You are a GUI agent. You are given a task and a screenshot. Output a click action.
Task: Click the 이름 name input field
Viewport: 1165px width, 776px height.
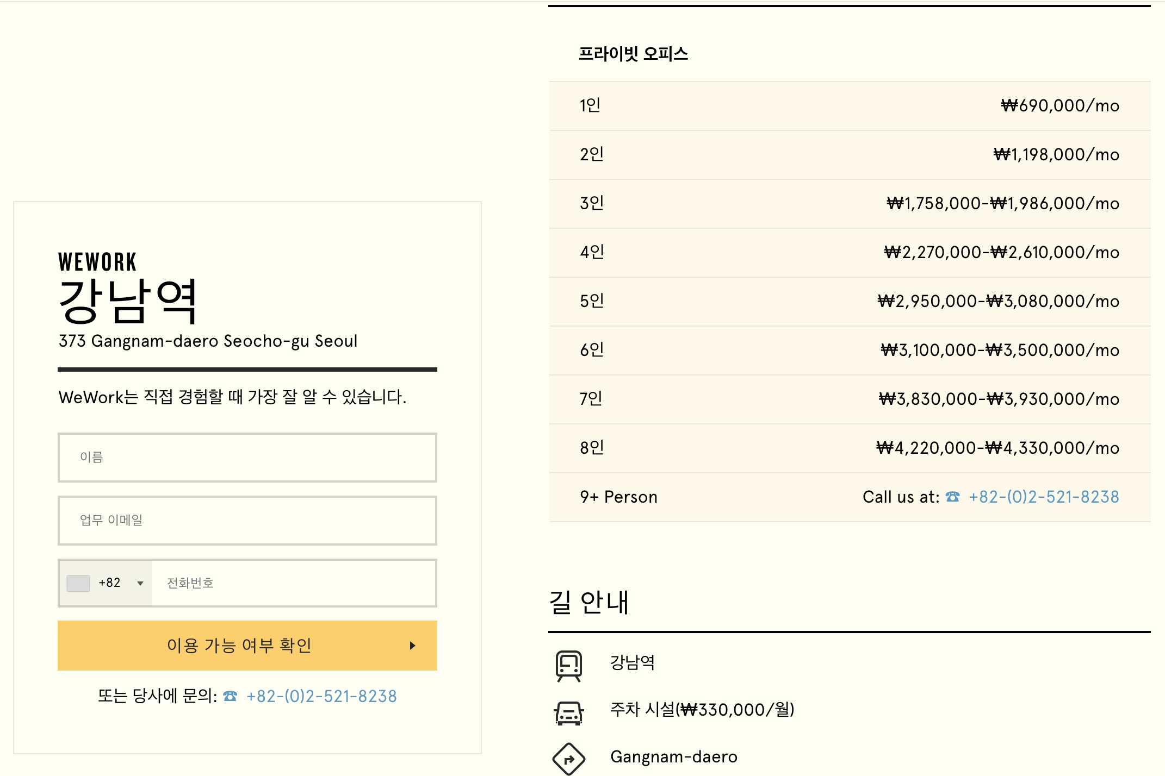(x=247, y=458)
